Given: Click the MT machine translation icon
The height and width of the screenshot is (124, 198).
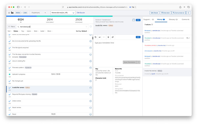Looking at the screenshot, I should 100,37.
